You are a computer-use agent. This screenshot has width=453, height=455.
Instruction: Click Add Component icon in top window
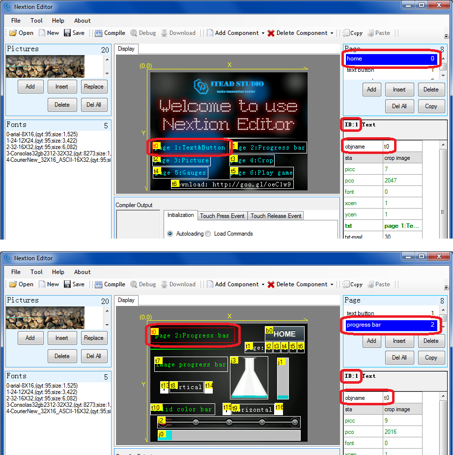(210, 33)
